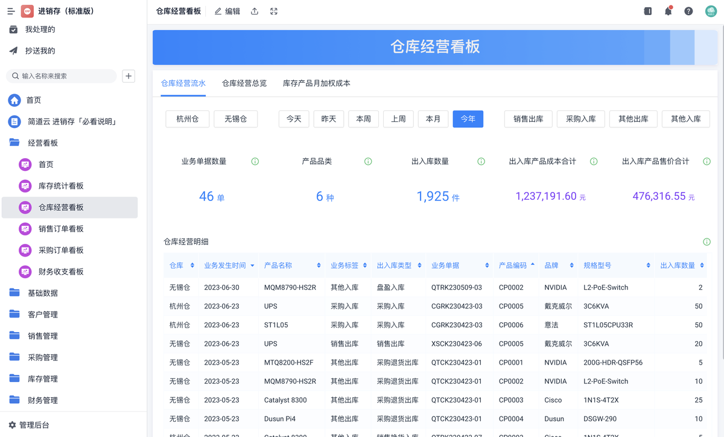The height and width of the screenshot is (437, 724).
Task: Click the 编辑 button
Action: tap(227, 11)
